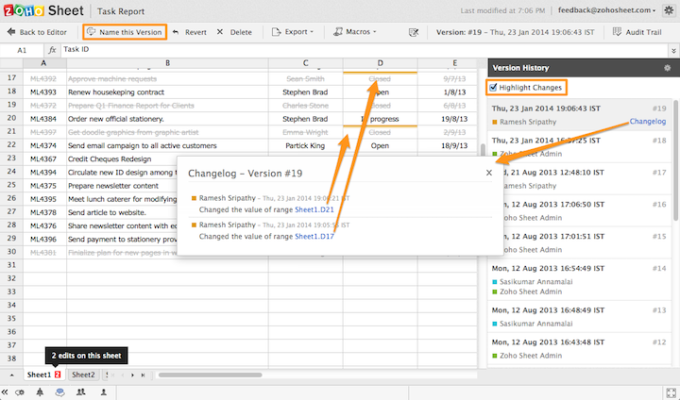Click the Version History gear icon

click(x=668, y=69)
